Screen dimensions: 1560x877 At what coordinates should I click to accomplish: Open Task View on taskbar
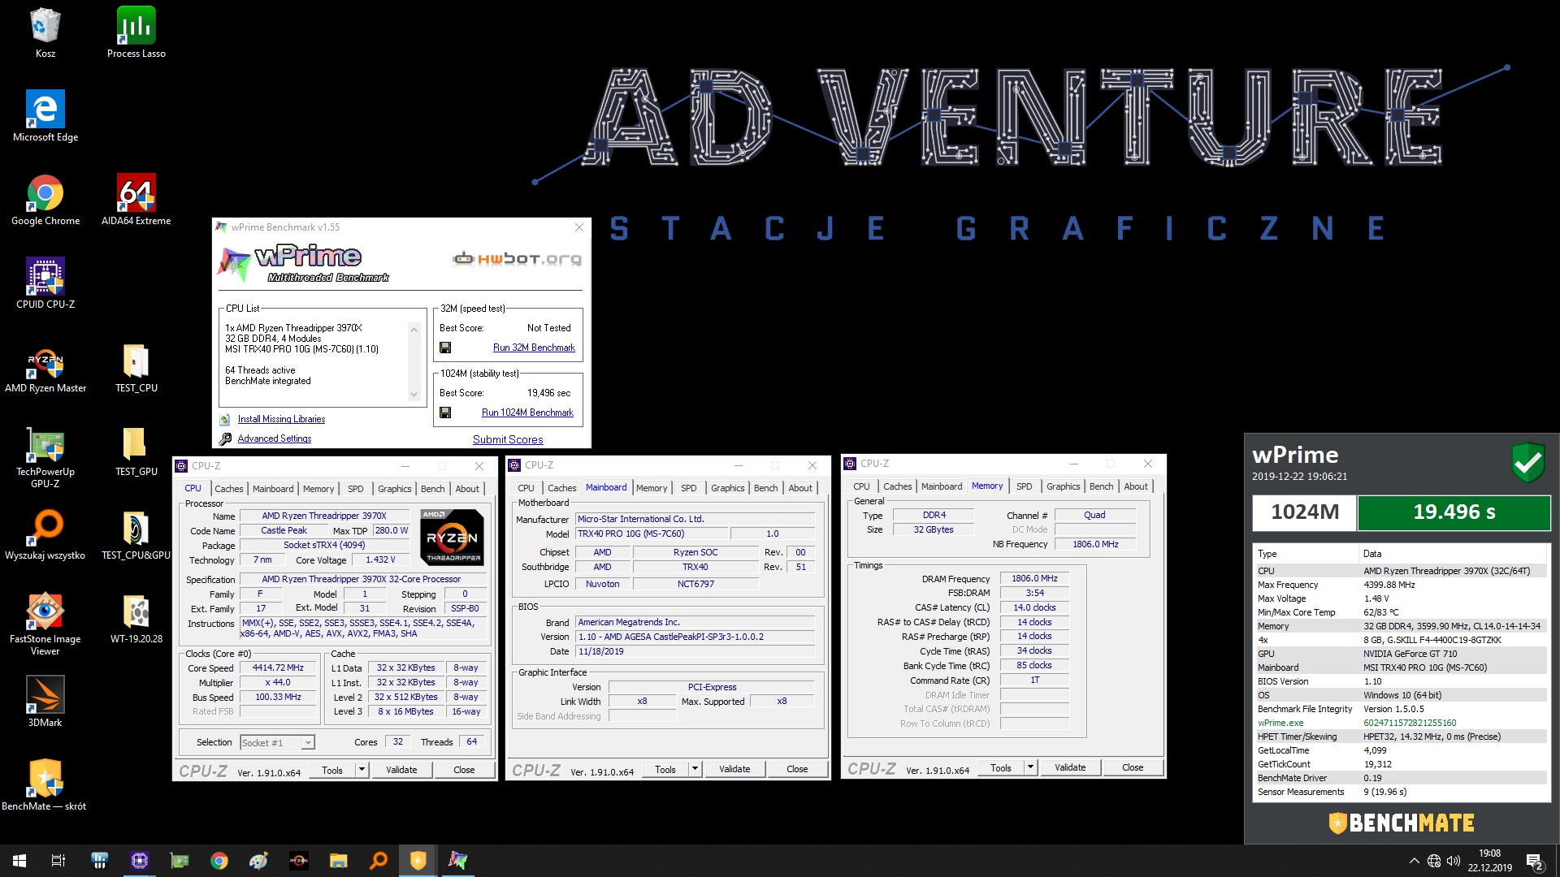coord(58,861)
